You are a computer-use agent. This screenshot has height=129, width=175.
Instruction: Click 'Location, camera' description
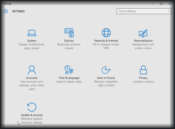(x=143, y=82)
